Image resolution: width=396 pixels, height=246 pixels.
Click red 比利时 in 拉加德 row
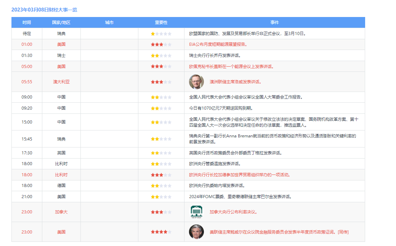coord(61,175)
